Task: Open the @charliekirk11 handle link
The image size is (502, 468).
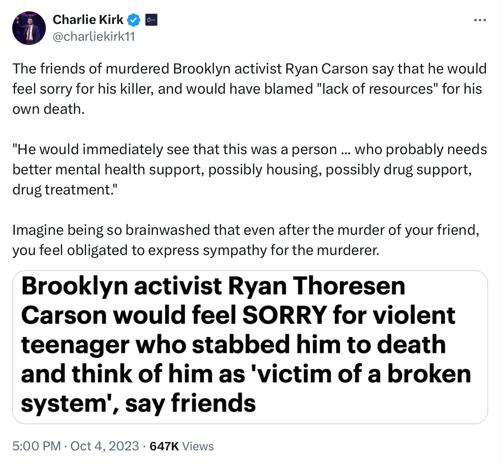Action: point(94,37)
